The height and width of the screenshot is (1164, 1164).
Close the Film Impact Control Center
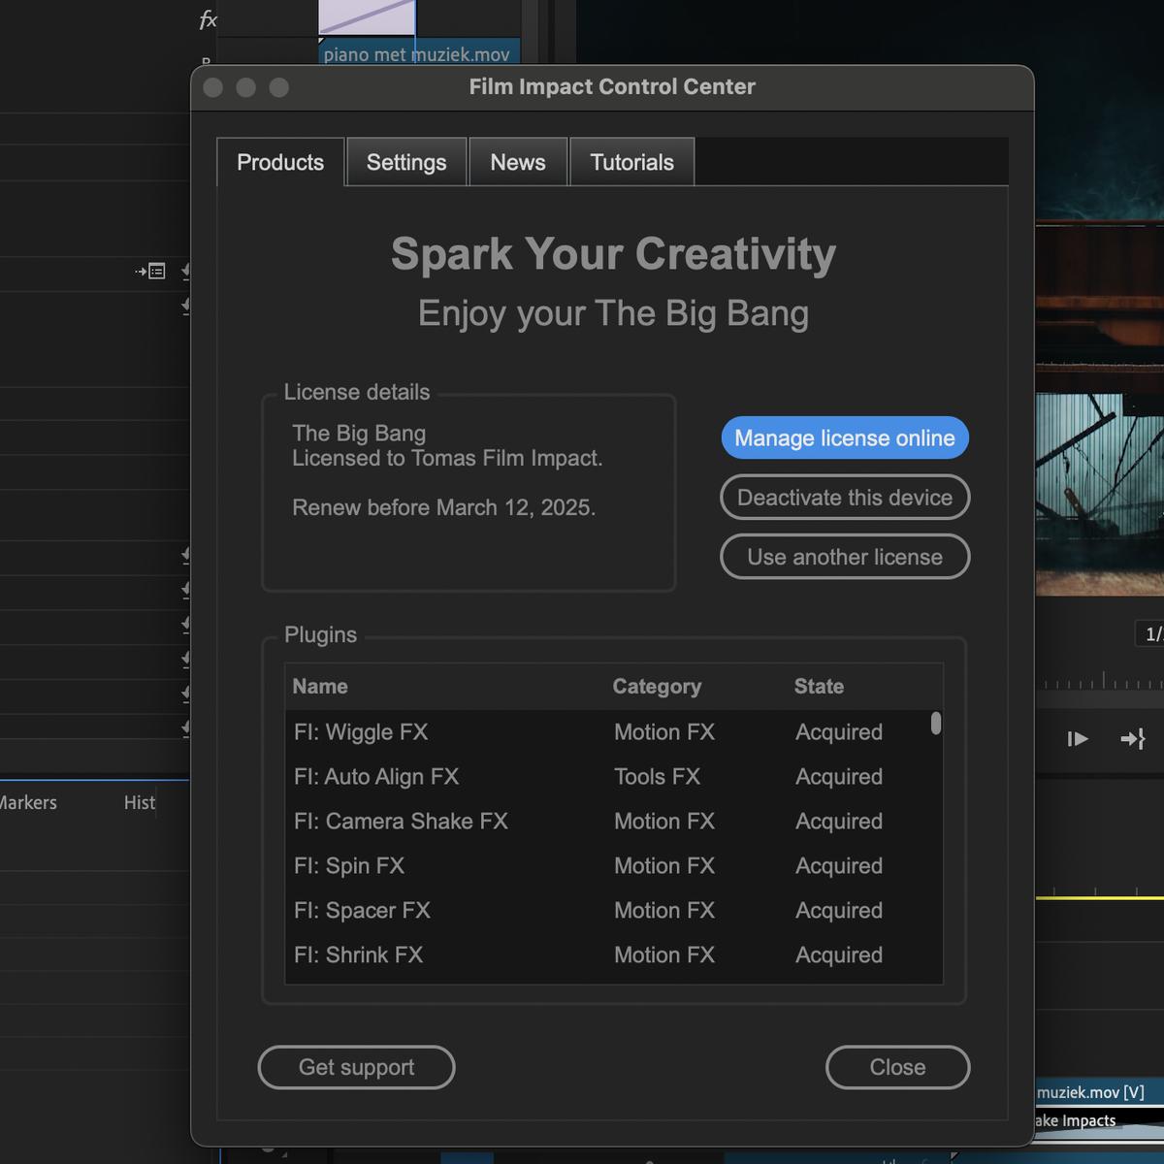coord(896,1067)
